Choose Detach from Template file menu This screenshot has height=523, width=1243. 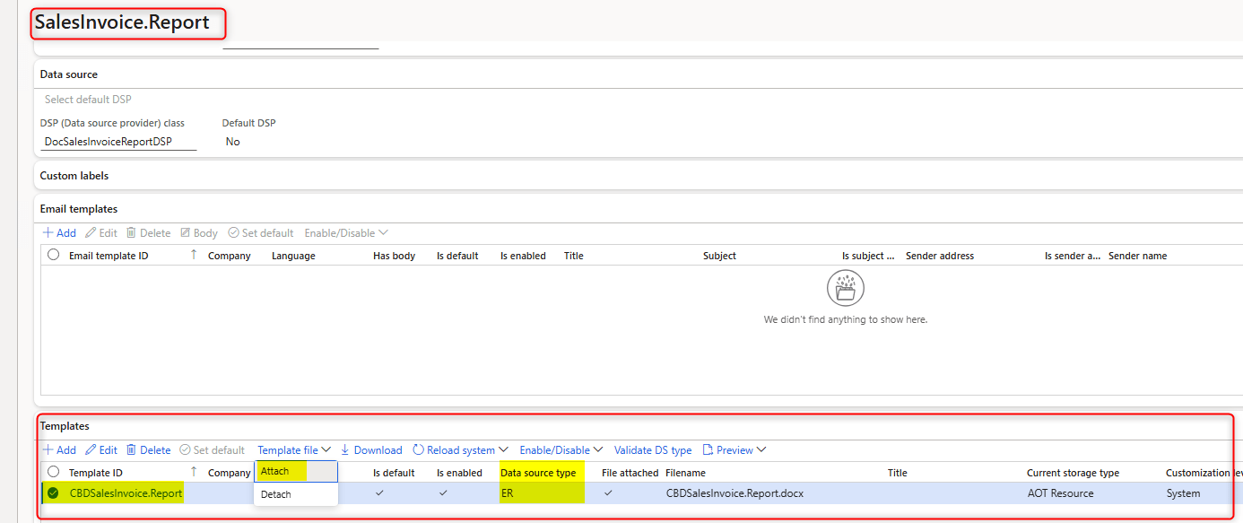(276, 494)
